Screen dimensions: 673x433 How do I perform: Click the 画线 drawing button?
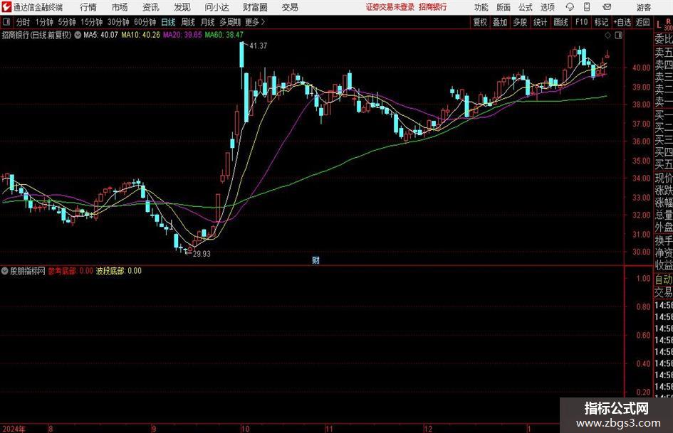pyautogui.click(x=560, y=22)
